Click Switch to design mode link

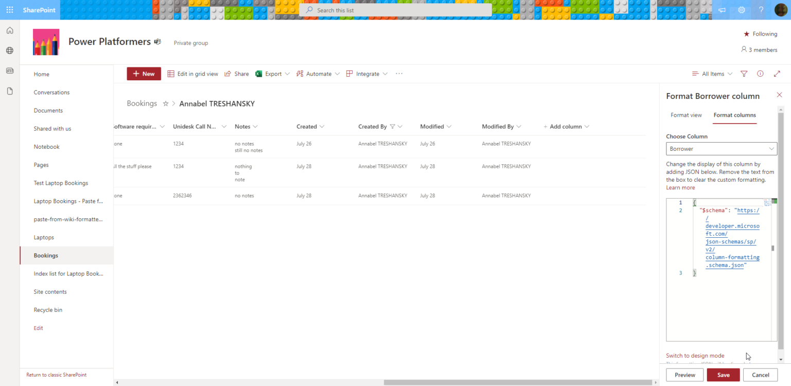click(x=695, y=355)
